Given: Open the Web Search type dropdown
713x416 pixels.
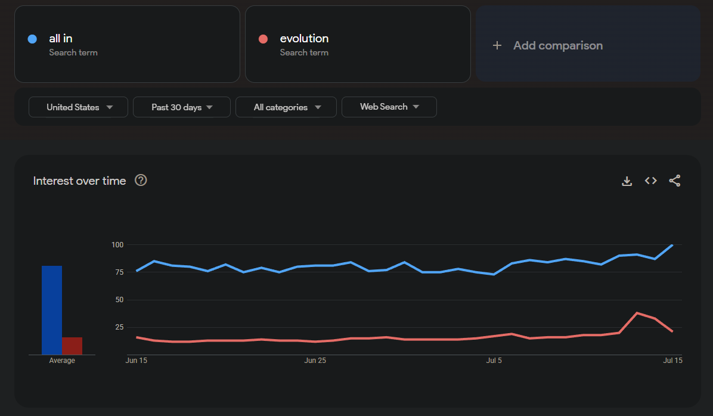Looking at the screenshot, I should [x=389, y=107].
